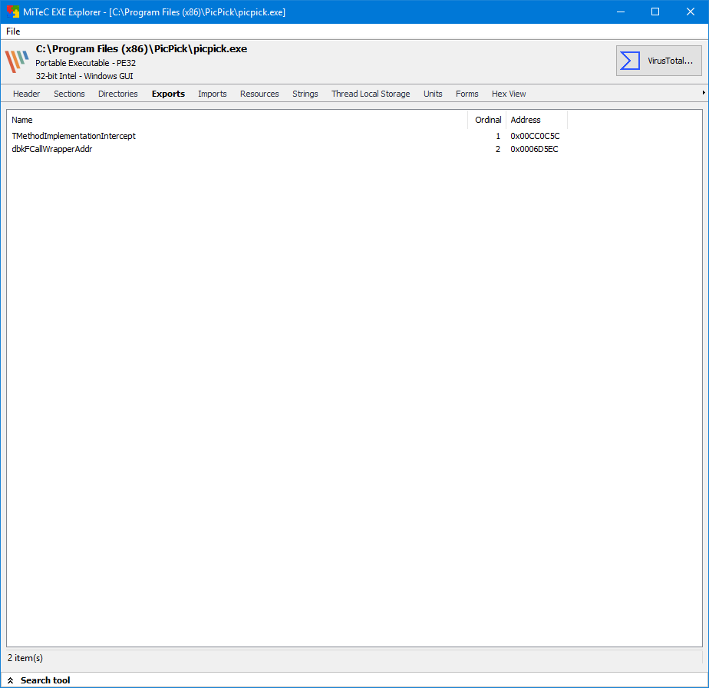This screenshot has height=688, width=709.
Task: Switch to the Resources tab
Action: click(x=259, y=94)
